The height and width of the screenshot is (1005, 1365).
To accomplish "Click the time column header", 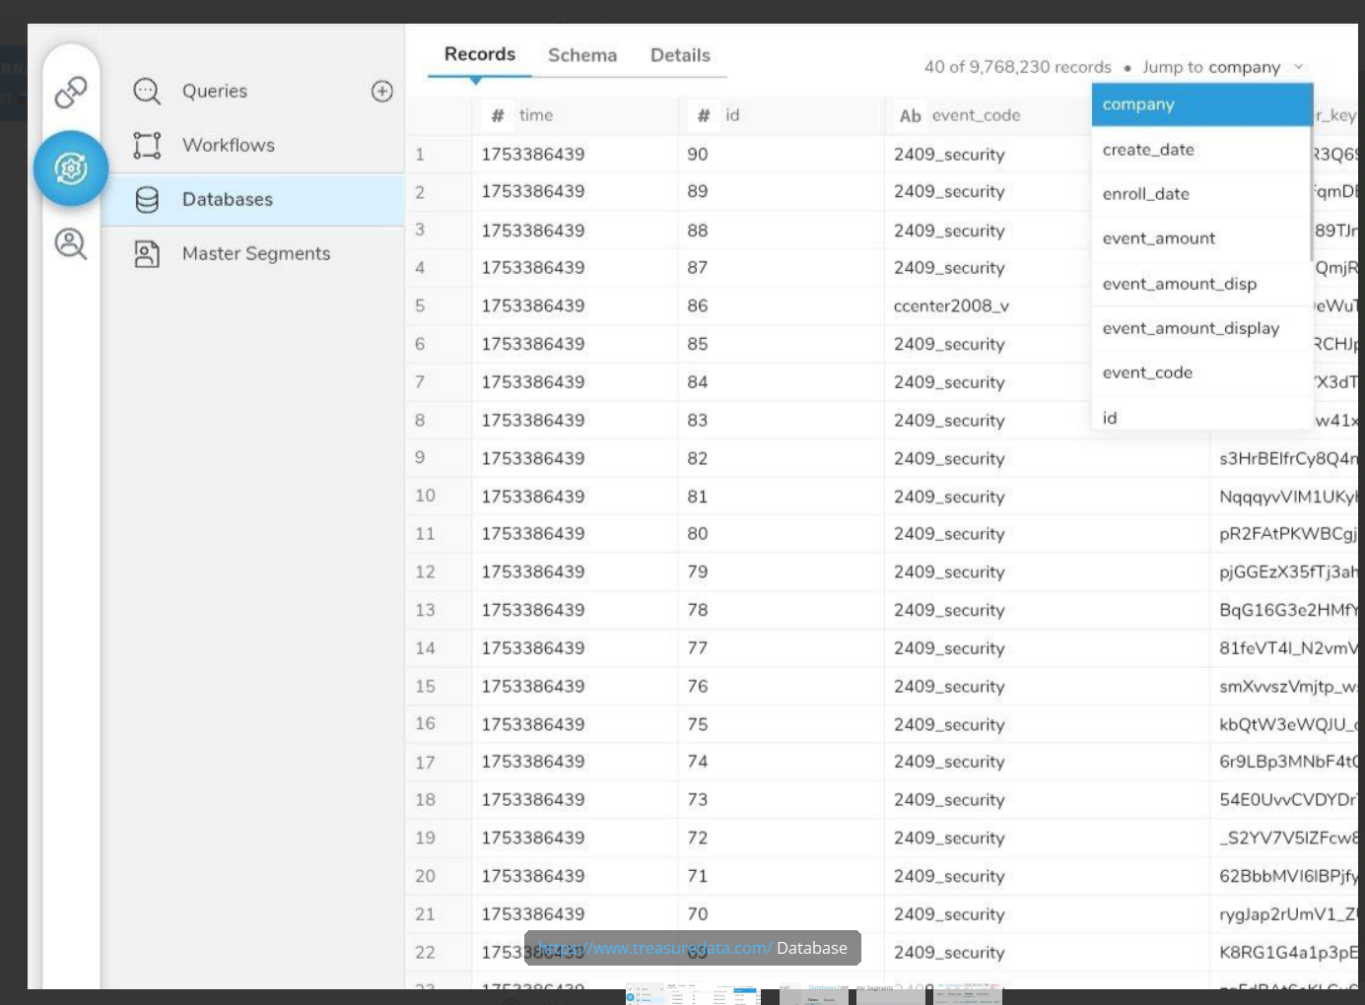I will [535, 115].
